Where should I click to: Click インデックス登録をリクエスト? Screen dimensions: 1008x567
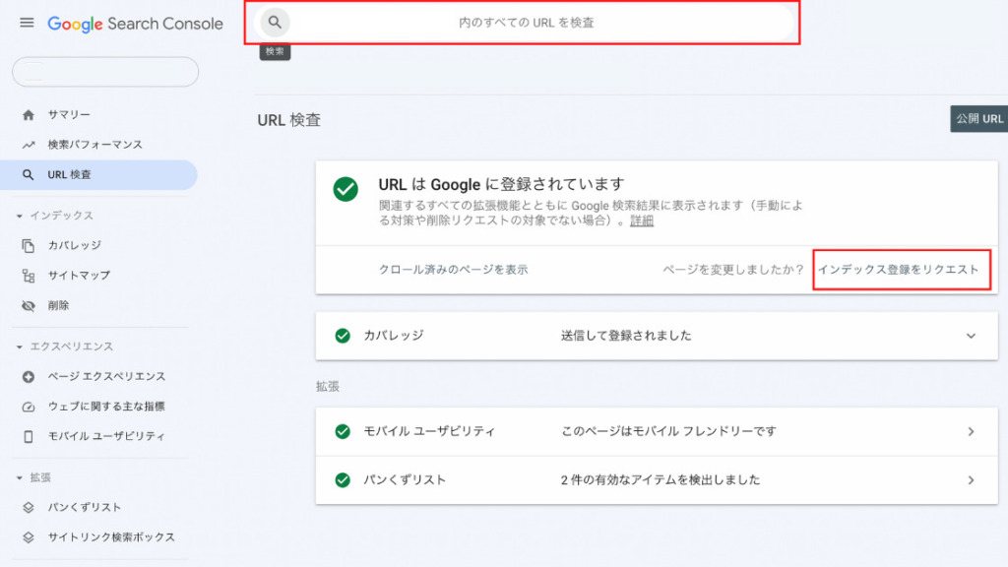[898, 270]
